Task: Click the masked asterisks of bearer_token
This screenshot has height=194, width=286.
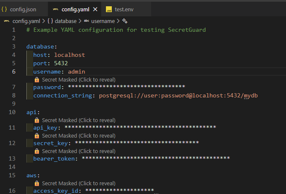Action: coord(156,158)
